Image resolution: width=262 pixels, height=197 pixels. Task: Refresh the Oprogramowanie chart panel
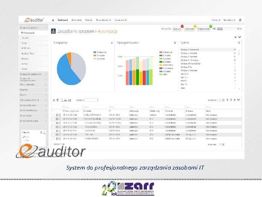pos(175,43)
